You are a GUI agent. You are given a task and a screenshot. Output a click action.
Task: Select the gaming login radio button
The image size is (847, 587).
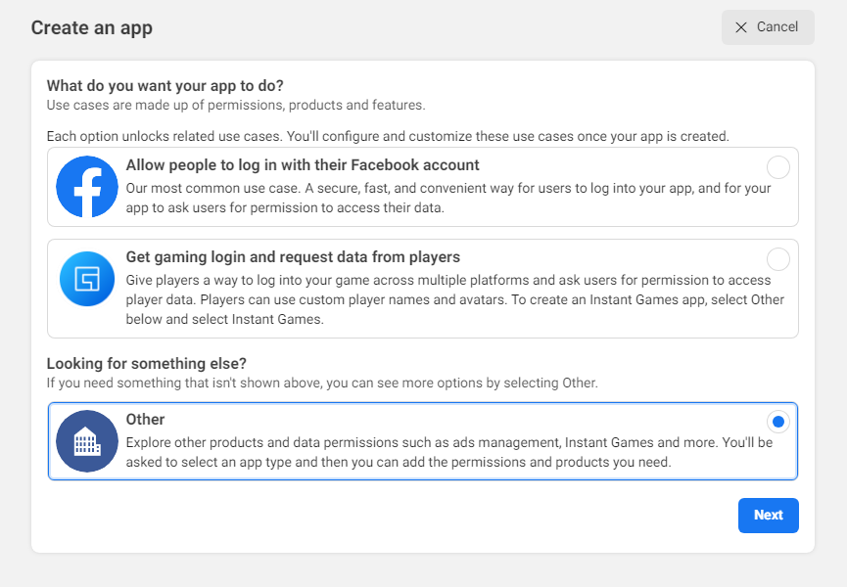tap(777, 259)
